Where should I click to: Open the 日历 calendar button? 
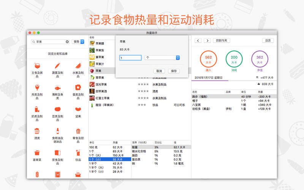(268, 41)
